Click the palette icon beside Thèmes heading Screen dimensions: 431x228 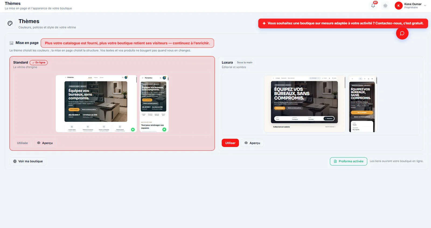tap(10, 23)
